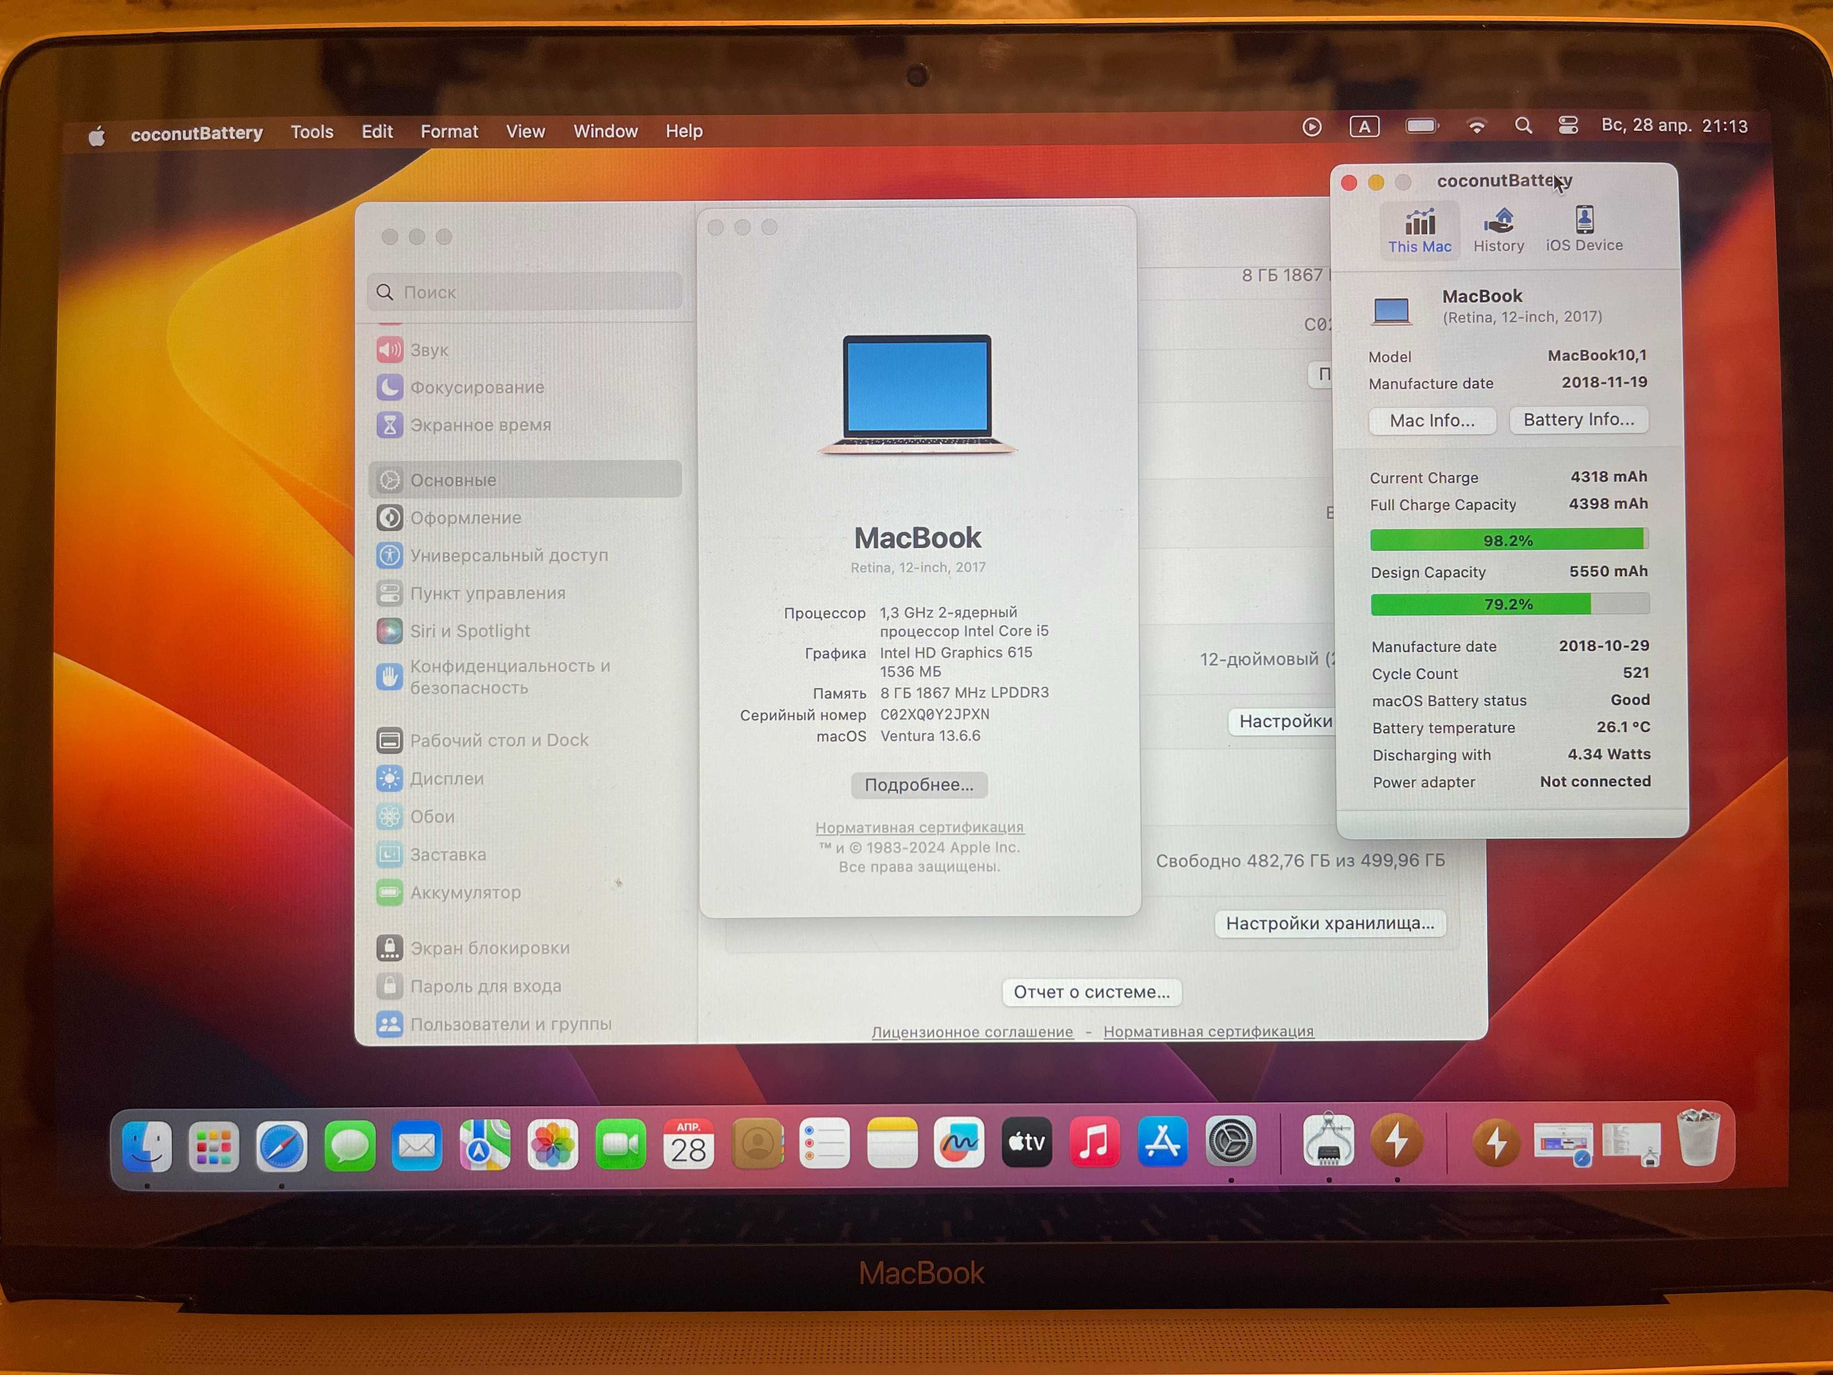
Task: Select Основные in the Settings sidebar
Action: (x=526, y=480)
